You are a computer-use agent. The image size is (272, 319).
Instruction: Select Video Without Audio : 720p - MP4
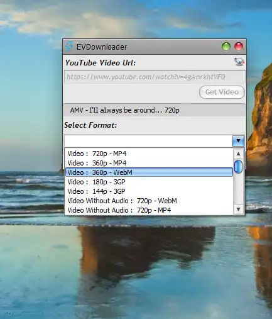149,210
